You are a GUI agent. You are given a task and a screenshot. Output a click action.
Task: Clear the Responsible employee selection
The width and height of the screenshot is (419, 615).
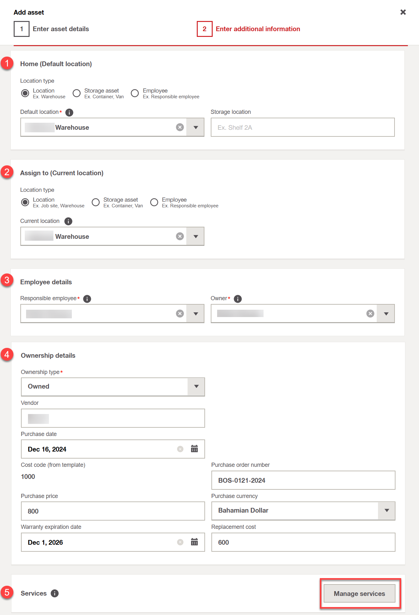click(180, 314)
